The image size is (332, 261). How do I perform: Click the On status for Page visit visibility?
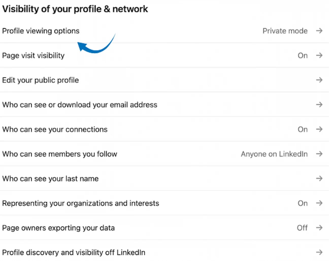pos(303,55)
